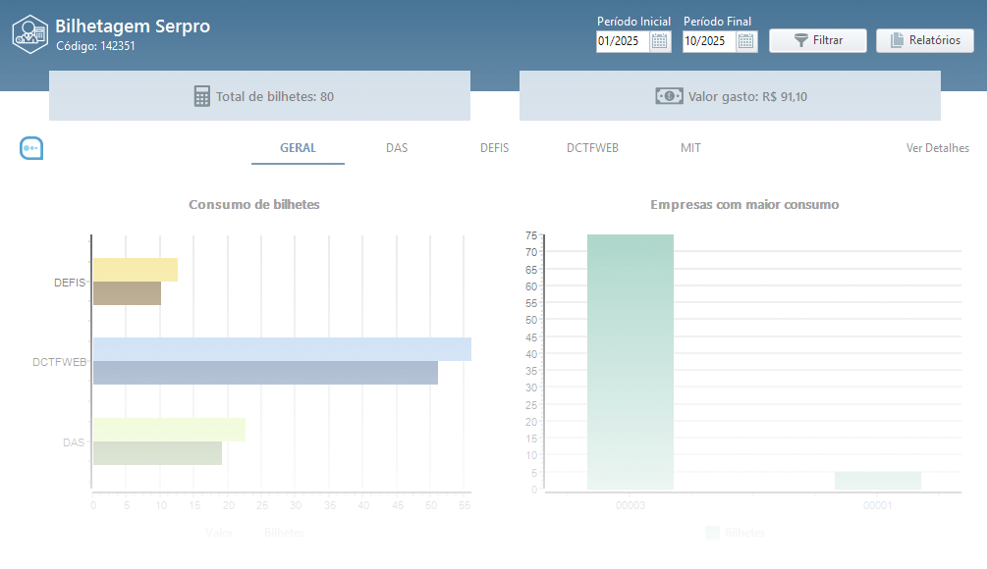Switch to the GERAL tab
Screen dimensions: 987x569
(298, 148)
